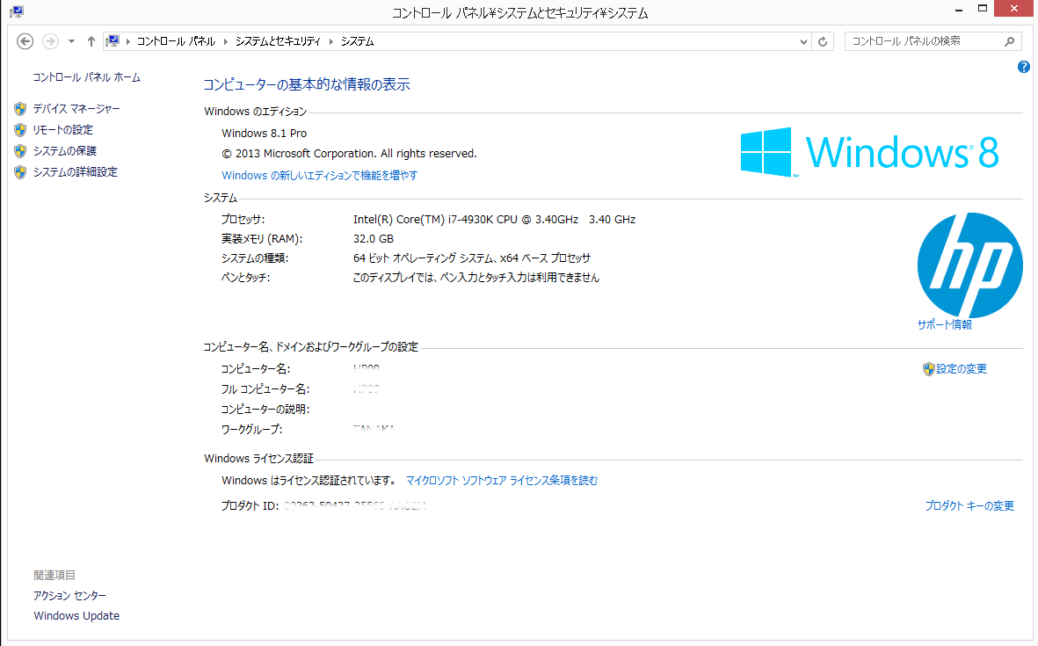1038x646 pixels.
Task: Minimize the System window
Action: pyautogui.click(x=959, y=10)
